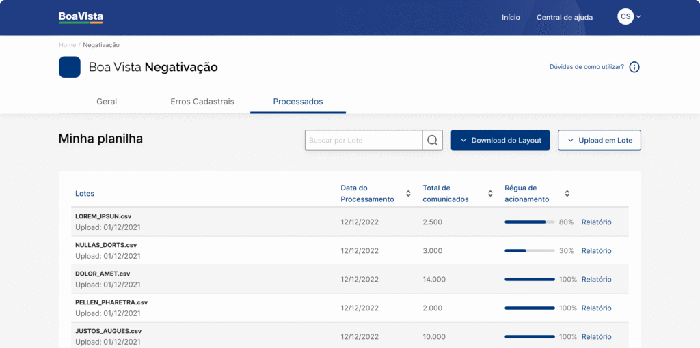The height and width of the screenshot is (348, 700).
Task: Open Relatório for DOLOR_AMET.csv
Action: pos(596,280)
